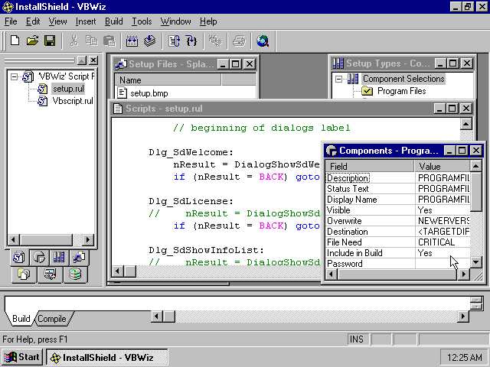Screen dimensions: 490x367
Task: Click Components window scroll up arrow
Action: [x=475, y=166]
